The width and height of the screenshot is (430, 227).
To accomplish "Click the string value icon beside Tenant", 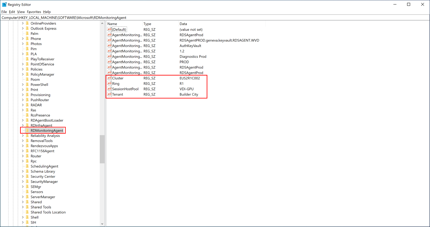I will 109,94.
